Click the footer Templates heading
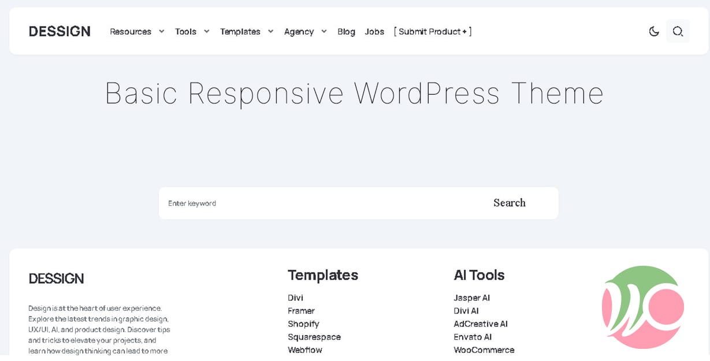Image resolution: width=710 pixels, height=361 pixels. click(323, 275)
